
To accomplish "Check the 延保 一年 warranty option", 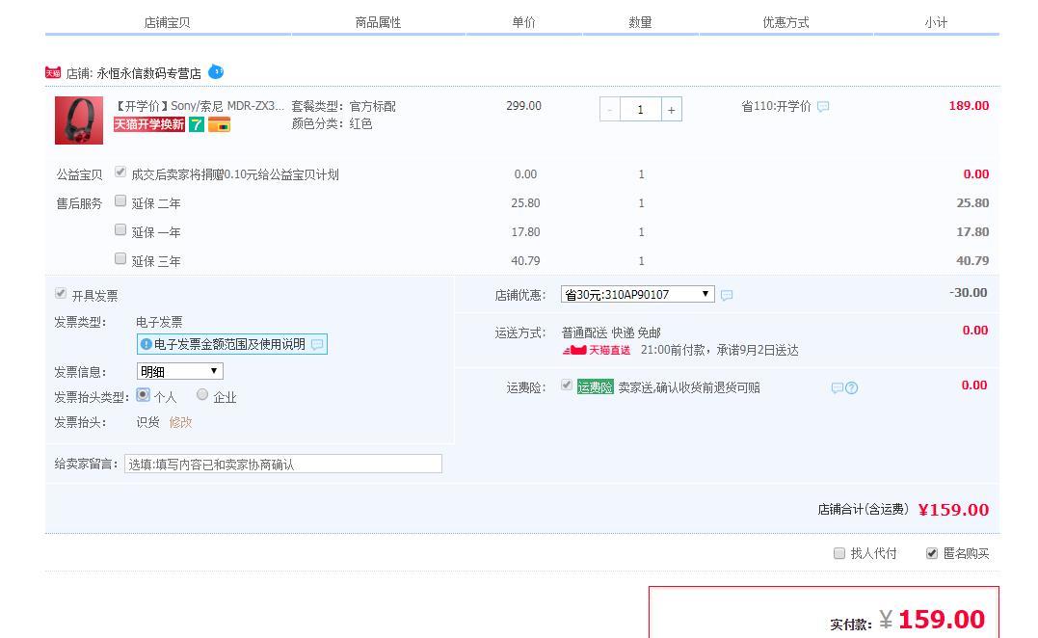I will [120, 229].
